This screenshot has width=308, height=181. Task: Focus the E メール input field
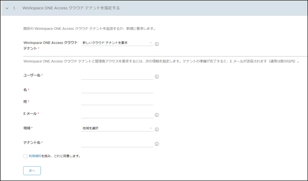tap(117, 115)
